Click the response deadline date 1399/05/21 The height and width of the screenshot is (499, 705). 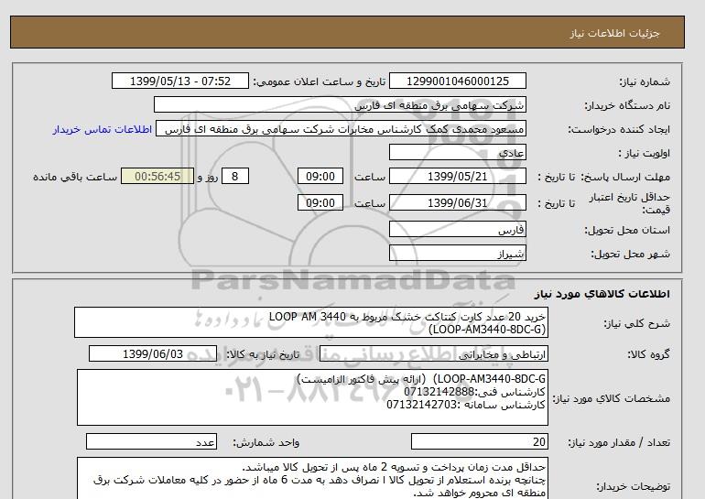[x=457, y=176]
